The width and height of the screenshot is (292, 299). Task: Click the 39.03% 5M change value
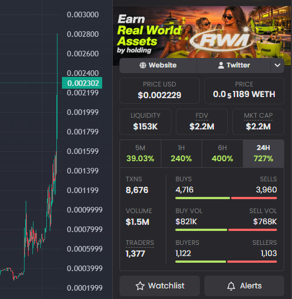(140, 158)
